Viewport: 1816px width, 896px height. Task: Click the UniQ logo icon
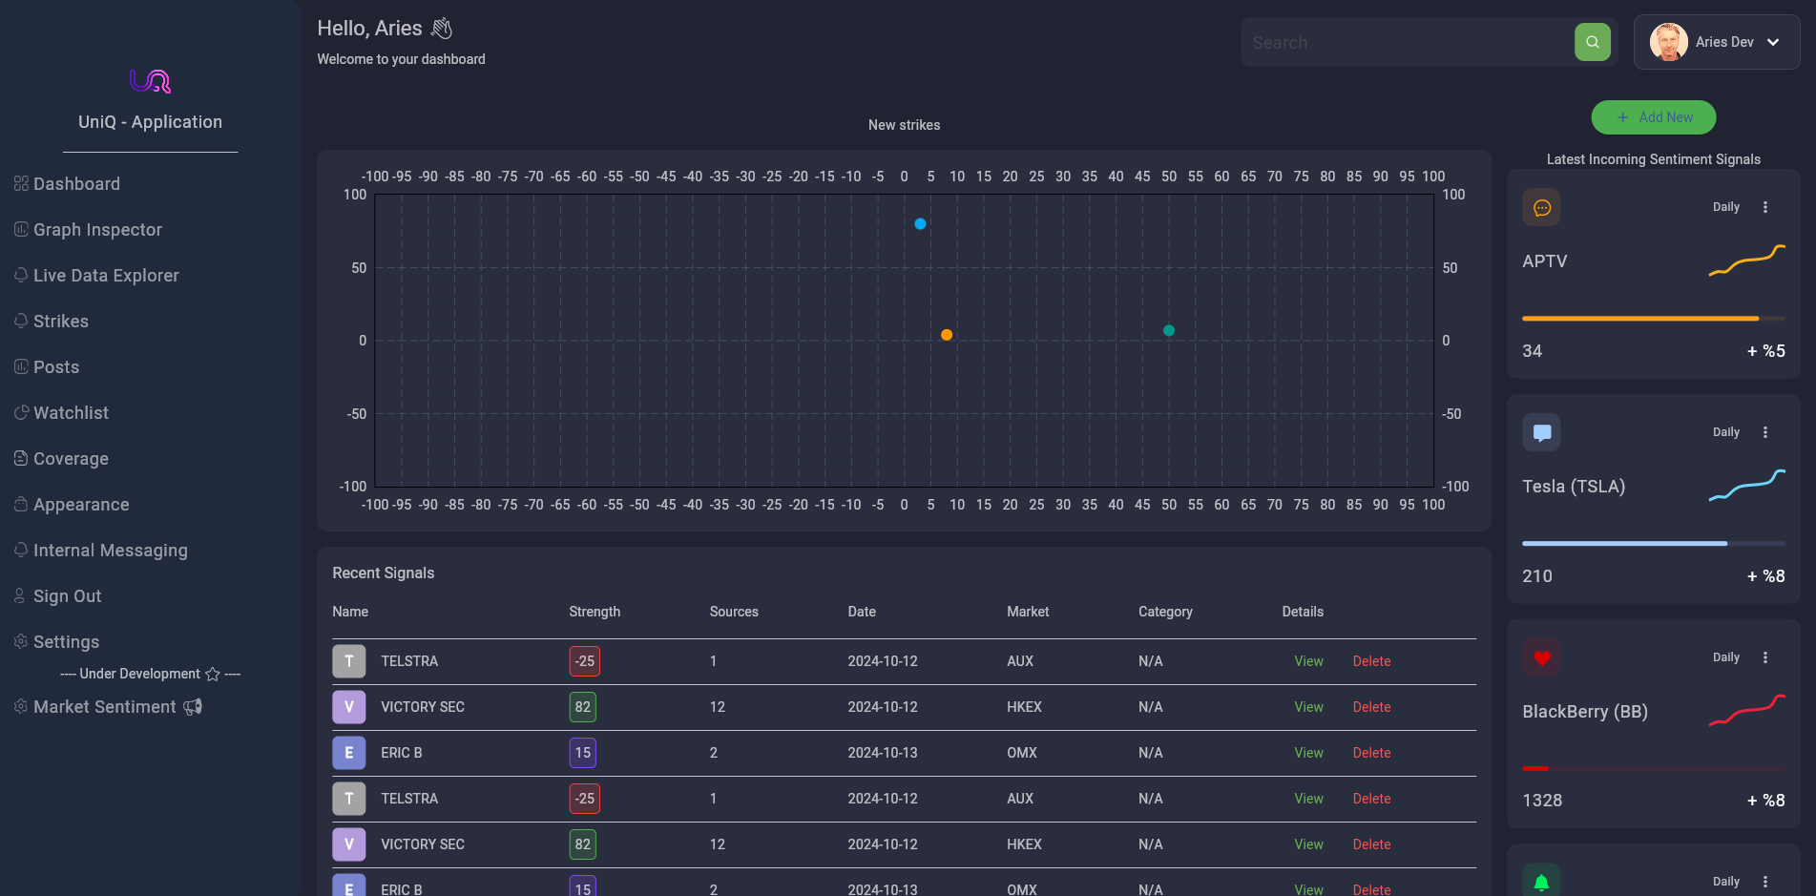pos(151,81)
